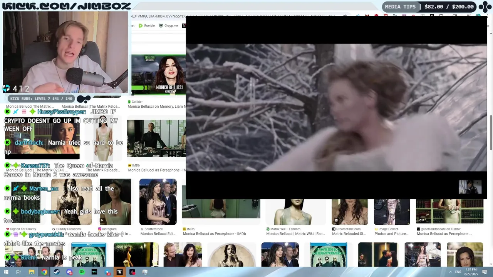This screenshot has width=493, height=277.
Task: Open 'Monica Bellucci Edi...' result title
Action: (158, 234)
